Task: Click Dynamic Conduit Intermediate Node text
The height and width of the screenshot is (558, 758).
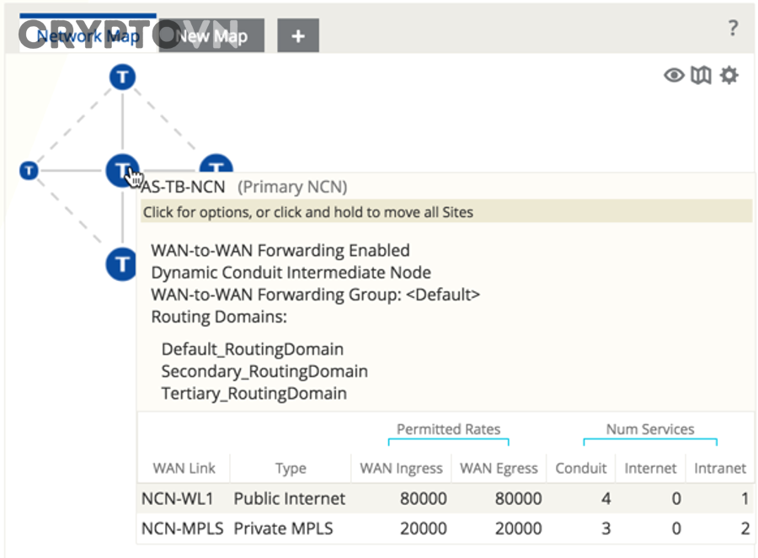Action: [x=291, y=273]
